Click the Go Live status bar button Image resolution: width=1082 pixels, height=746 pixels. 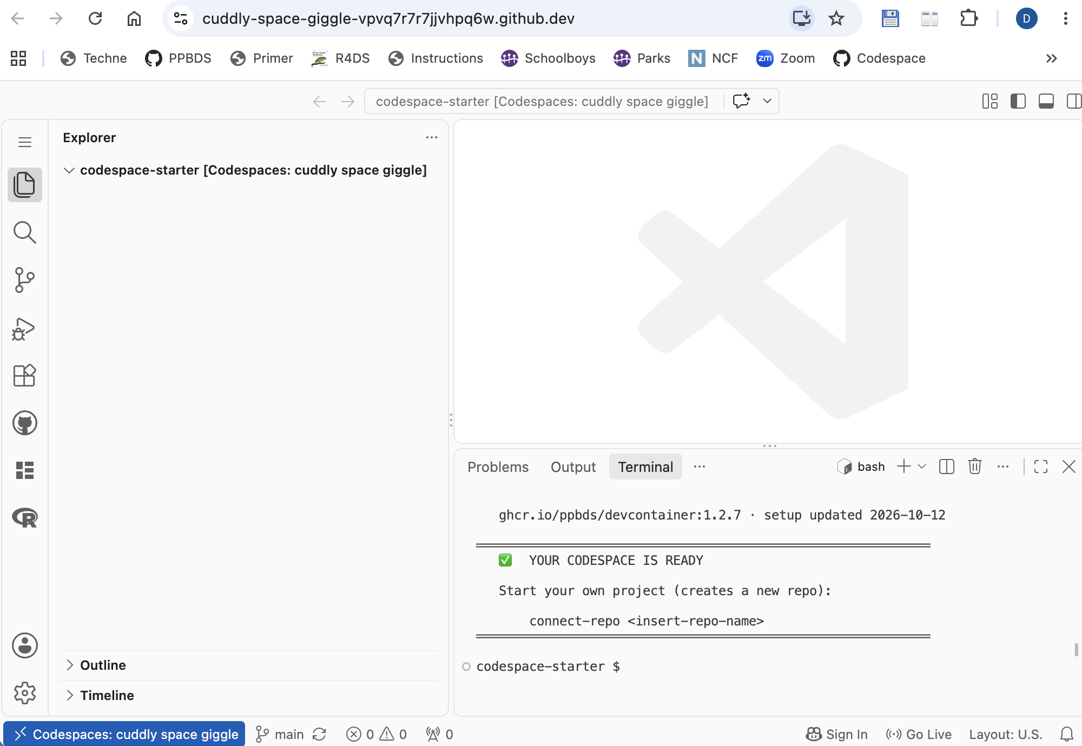919,734
